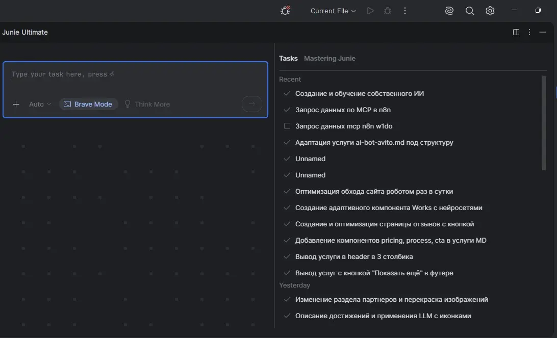The height and width of the screenshot is (338, 557).
Task: Click checkmark beside Описание достижений и применения LLM
Action: [x=287, y=316]
